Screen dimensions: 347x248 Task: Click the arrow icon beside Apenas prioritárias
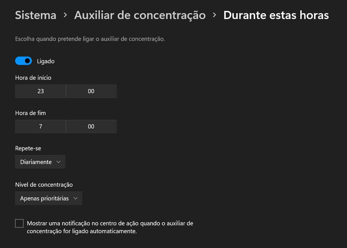[x=75, y=198]
